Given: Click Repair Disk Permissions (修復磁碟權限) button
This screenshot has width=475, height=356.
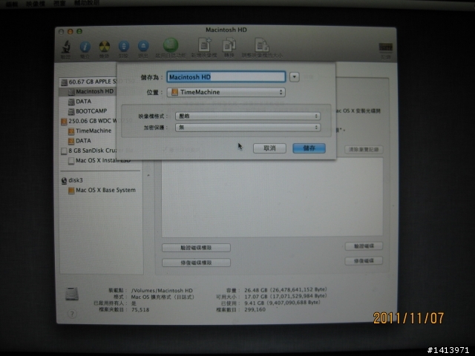Looking at the screenshot, I should (x=196, y=263).
